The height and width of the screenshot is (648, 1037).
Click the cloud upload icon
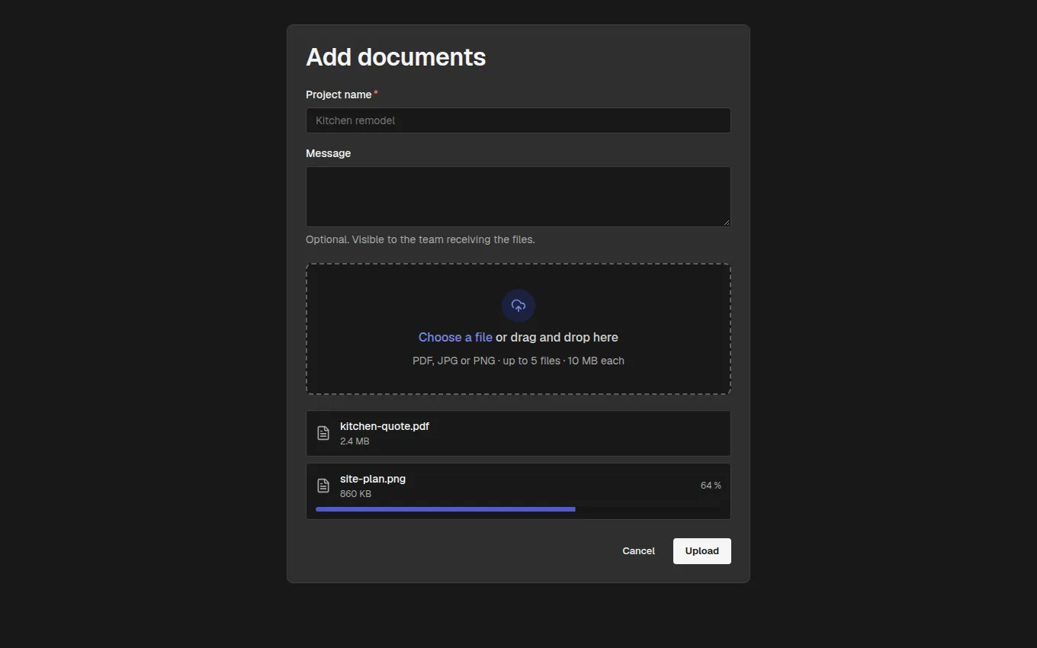tap(518, 306)
